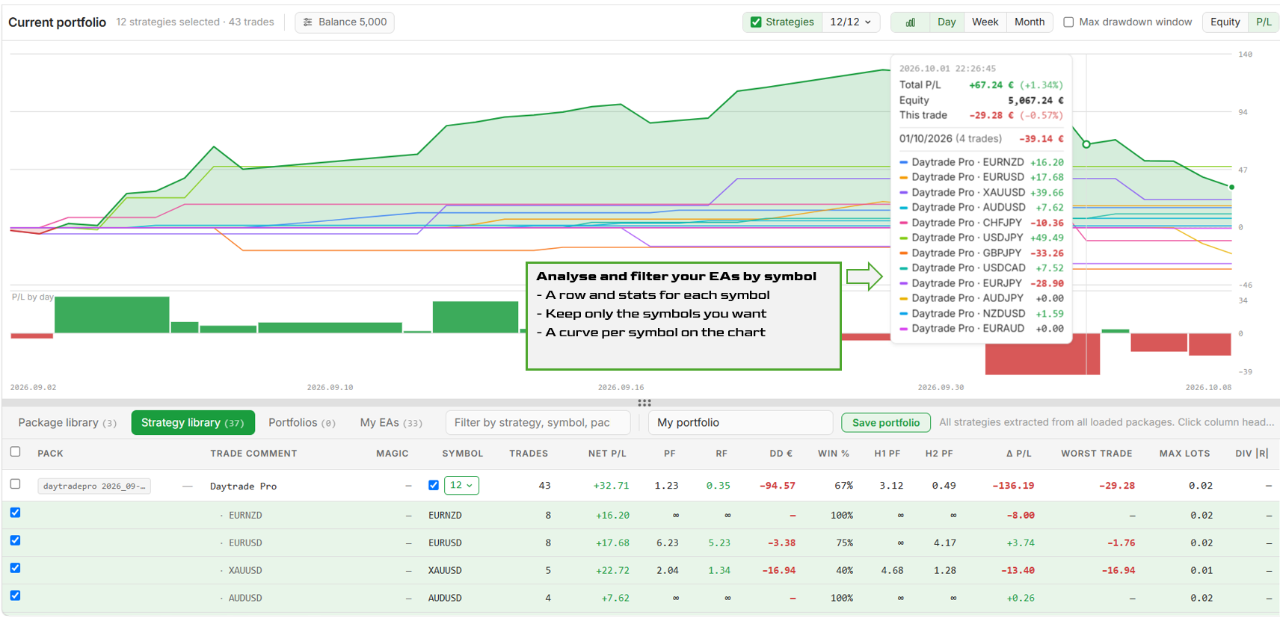Expand the 12 symbols dropdown

tap(461, 485)
